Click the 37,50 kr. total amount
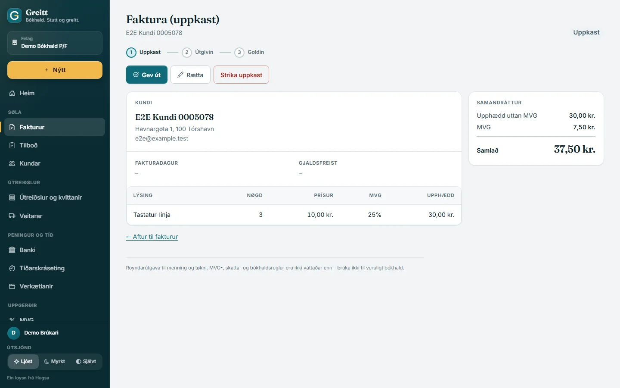The height and width of the screenshot is (388, 620). click(x=575, y=149)
